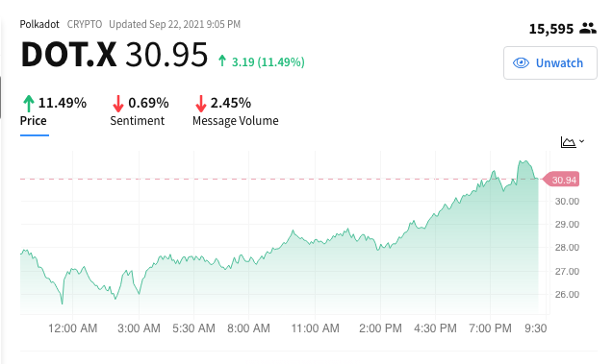Click the 15,595 watchers count
Screen dimensions: 613x364
[x=551, y=29]
